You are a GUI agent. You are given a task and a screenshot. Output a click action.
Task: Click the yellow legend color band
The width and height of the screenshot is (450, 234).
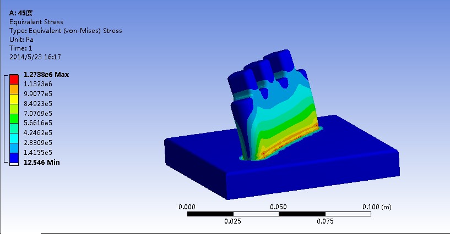click(x=14, y=99)
